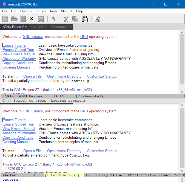Click the upper window scrollbar thumb
The height and width of the screenshot is (182, 185).
(x=183, y=59)
